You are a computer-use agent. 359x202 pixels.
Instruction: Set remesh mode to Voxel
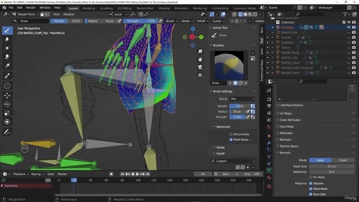[x=320, y=160]
